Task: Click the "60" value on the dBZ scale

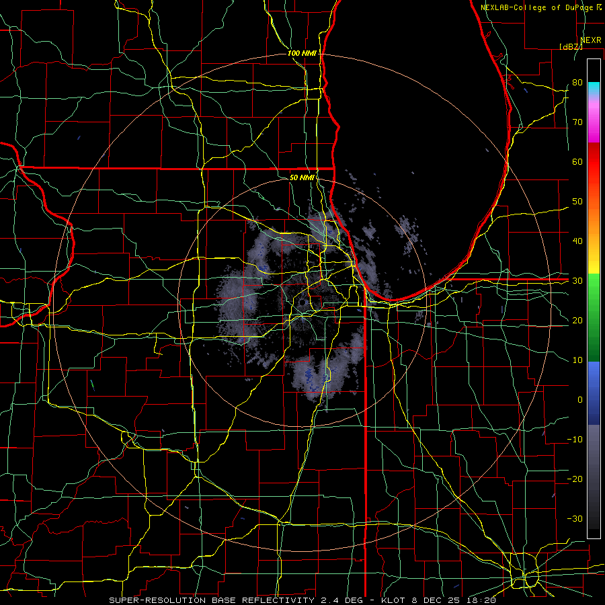Action: (x=577, y=161)
